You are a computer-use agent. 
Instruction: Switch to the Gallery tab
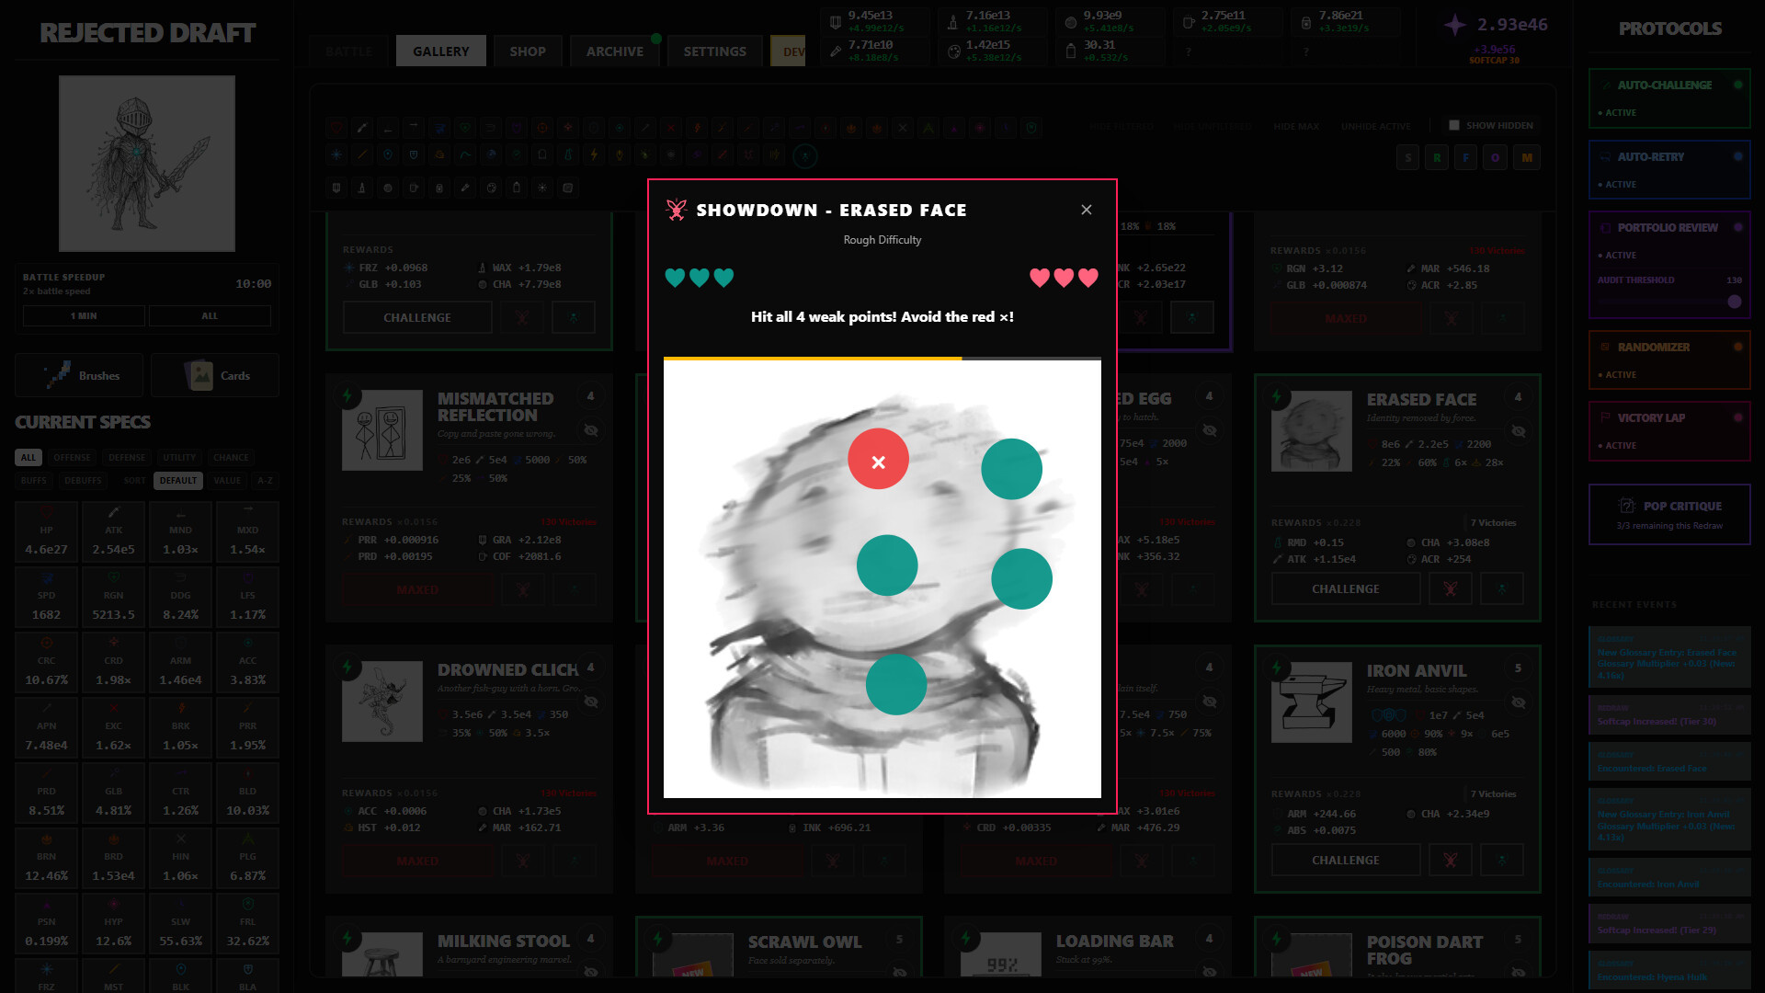click(440, 51)
